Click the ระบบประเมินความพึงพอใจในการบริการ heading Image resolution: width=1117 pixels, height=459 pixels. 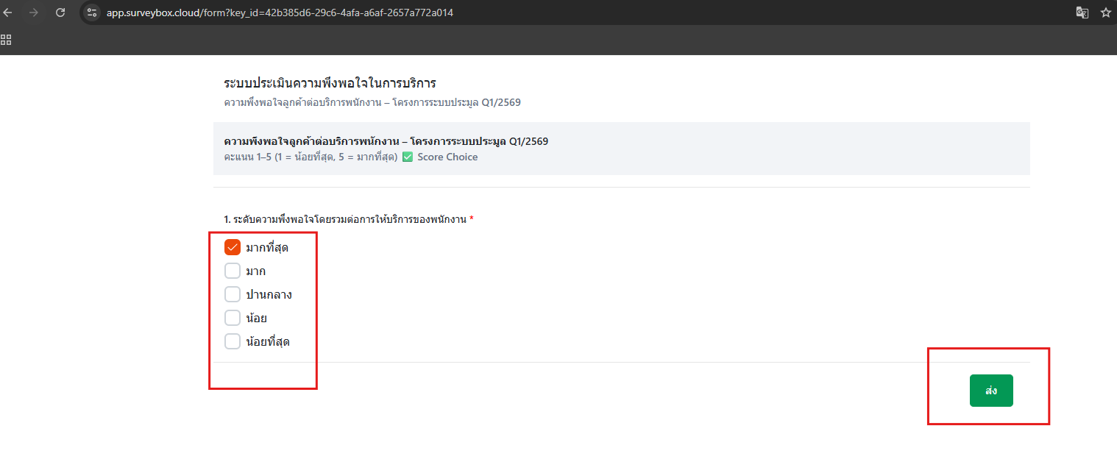tap(335, 83)
